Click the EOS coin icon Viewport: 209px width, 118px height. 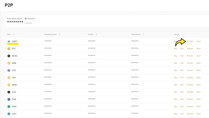tap(9, 92)
